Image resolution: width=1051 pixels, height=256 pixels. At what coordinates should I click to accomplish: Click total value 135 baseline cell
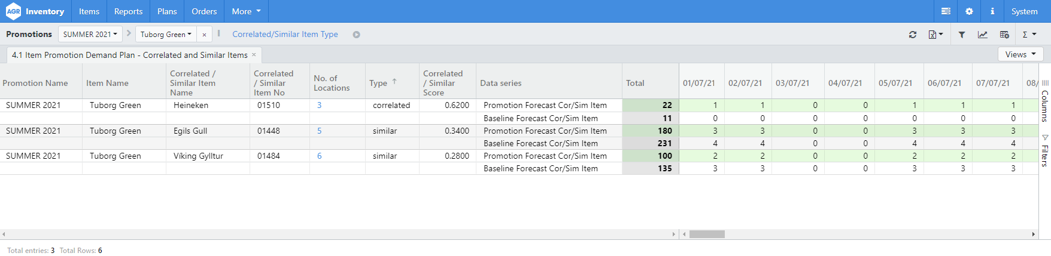tap(651, 168)
